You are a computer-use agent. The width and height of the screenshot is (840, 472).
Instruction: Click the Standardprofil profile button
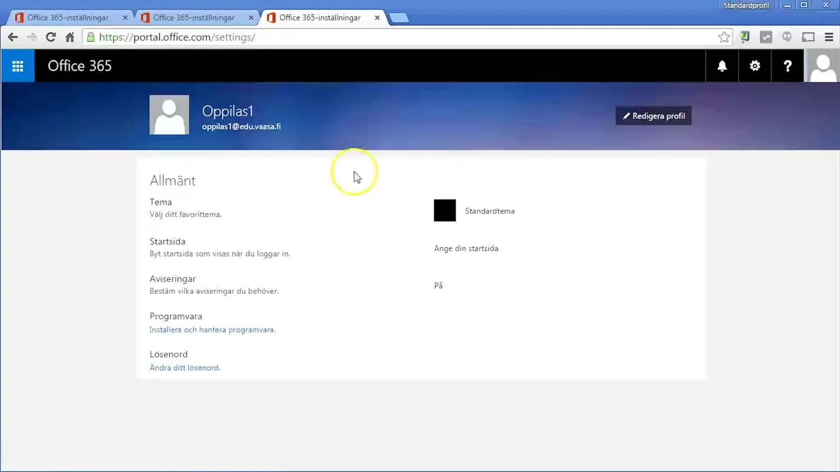coord(746,5)
